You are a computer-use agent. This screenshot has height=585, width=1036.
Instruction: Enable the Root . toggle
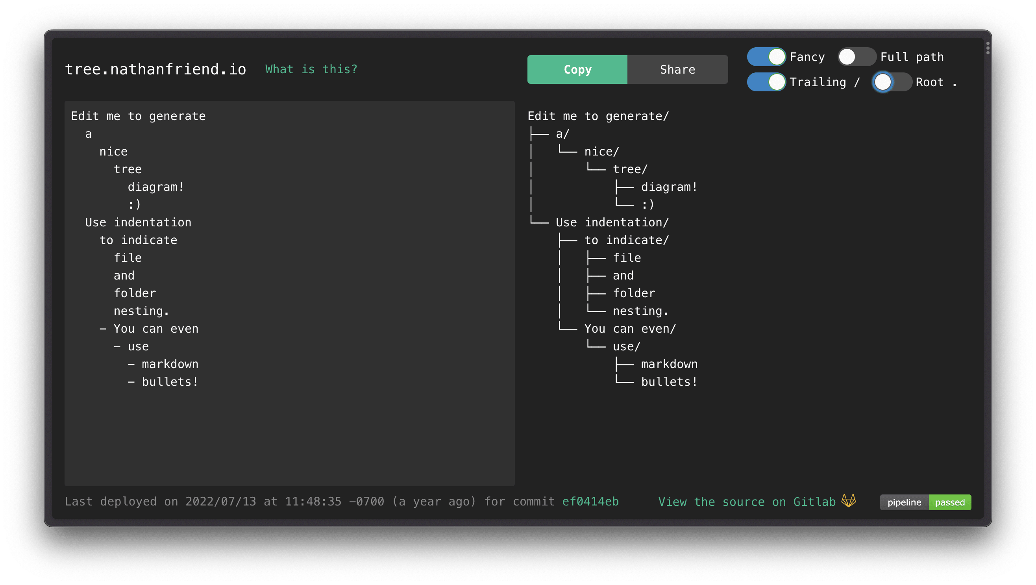coord(892,82)
